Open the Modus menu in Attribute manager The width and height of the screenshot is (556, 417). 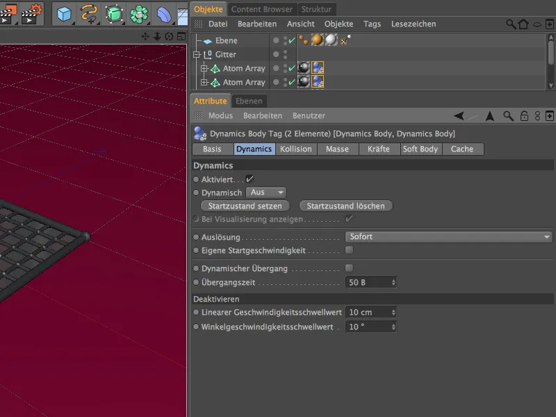[x=220, y=115]
